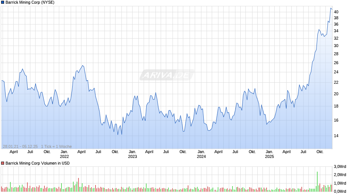The height and width of the screenshot is (195, 348).
Task: Click the 'Jan. 2022' time axis label
Action: click(x=64, y=154)
